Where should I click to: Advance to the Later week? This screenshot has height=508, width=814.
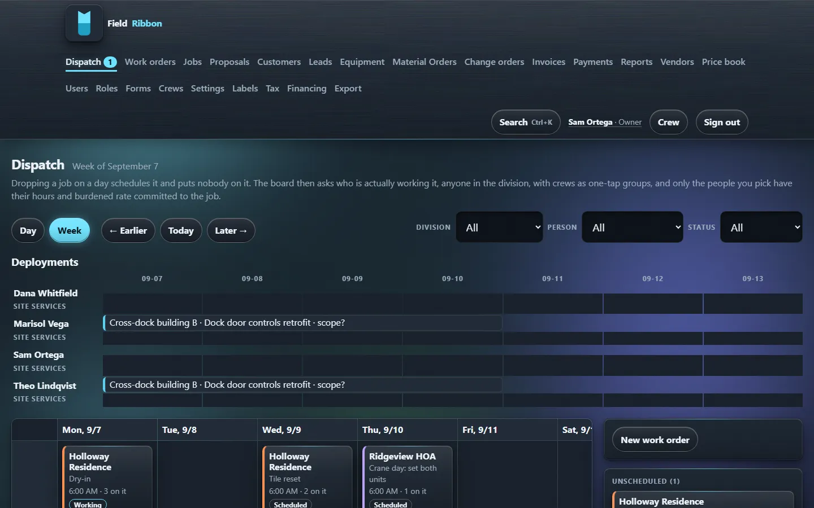pos(231,230)
